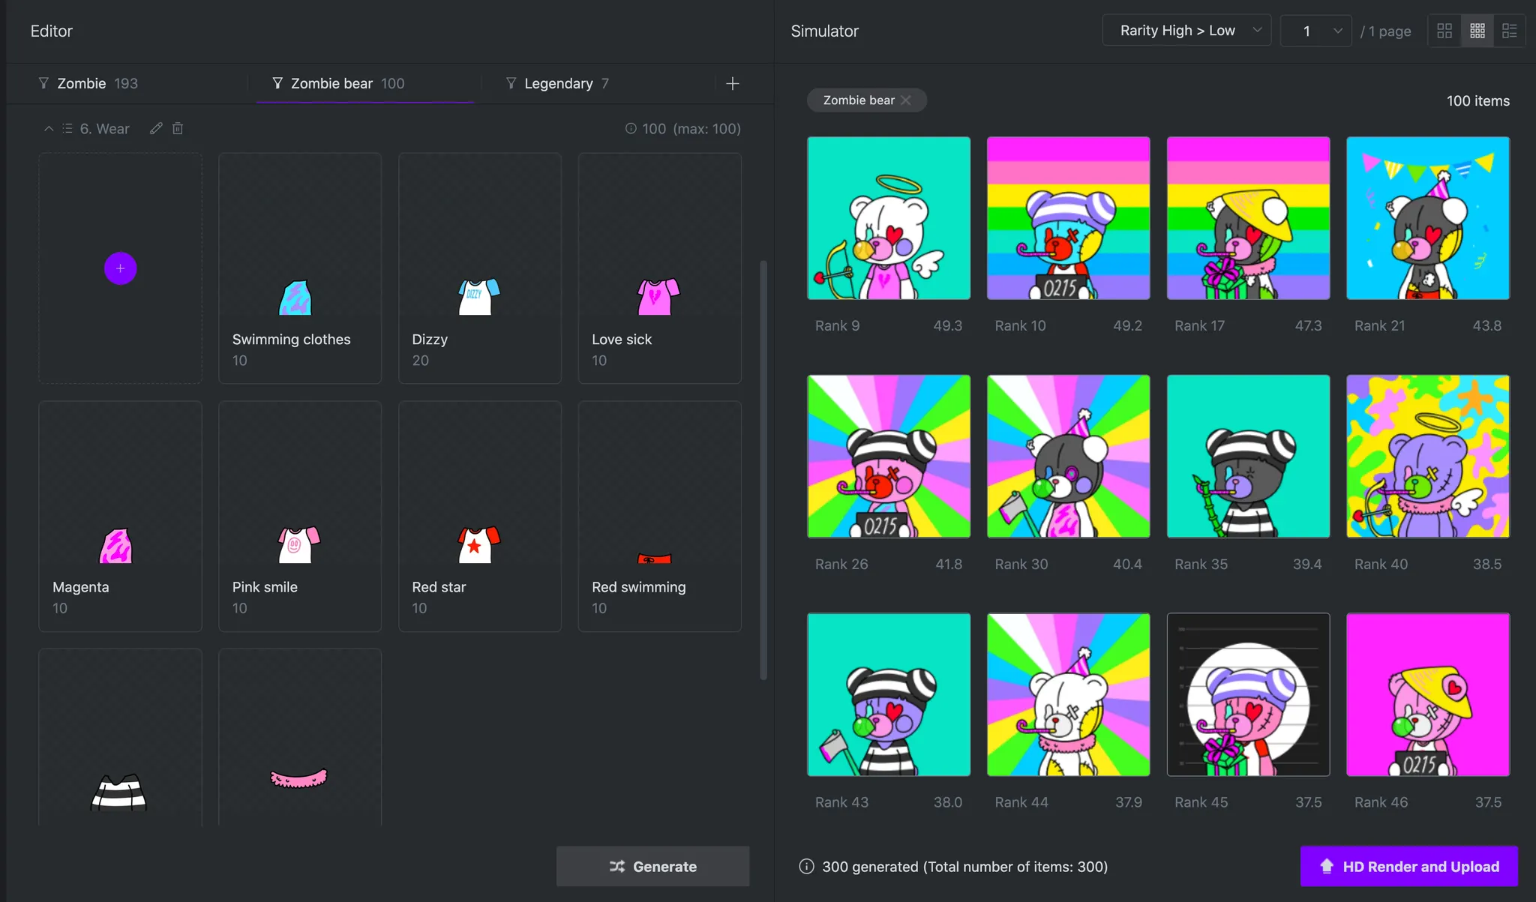Collapse the 6. Wear section
The height and width of the screenshot is (902, 1536).
[49, 128]
